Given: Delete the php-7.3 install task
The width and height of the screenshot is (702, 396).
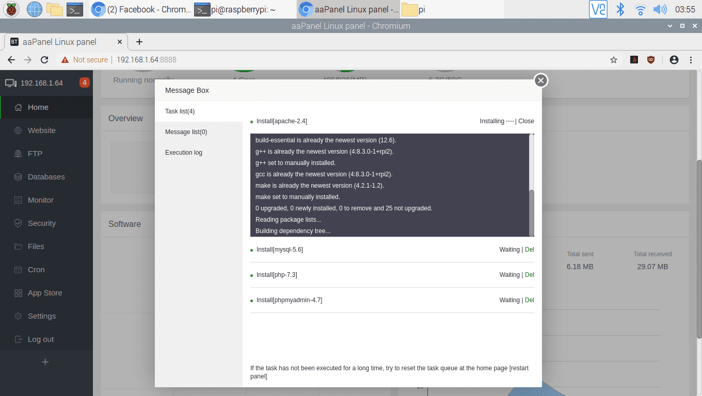Looking at the screenshot, I should [x=529, y=275].
